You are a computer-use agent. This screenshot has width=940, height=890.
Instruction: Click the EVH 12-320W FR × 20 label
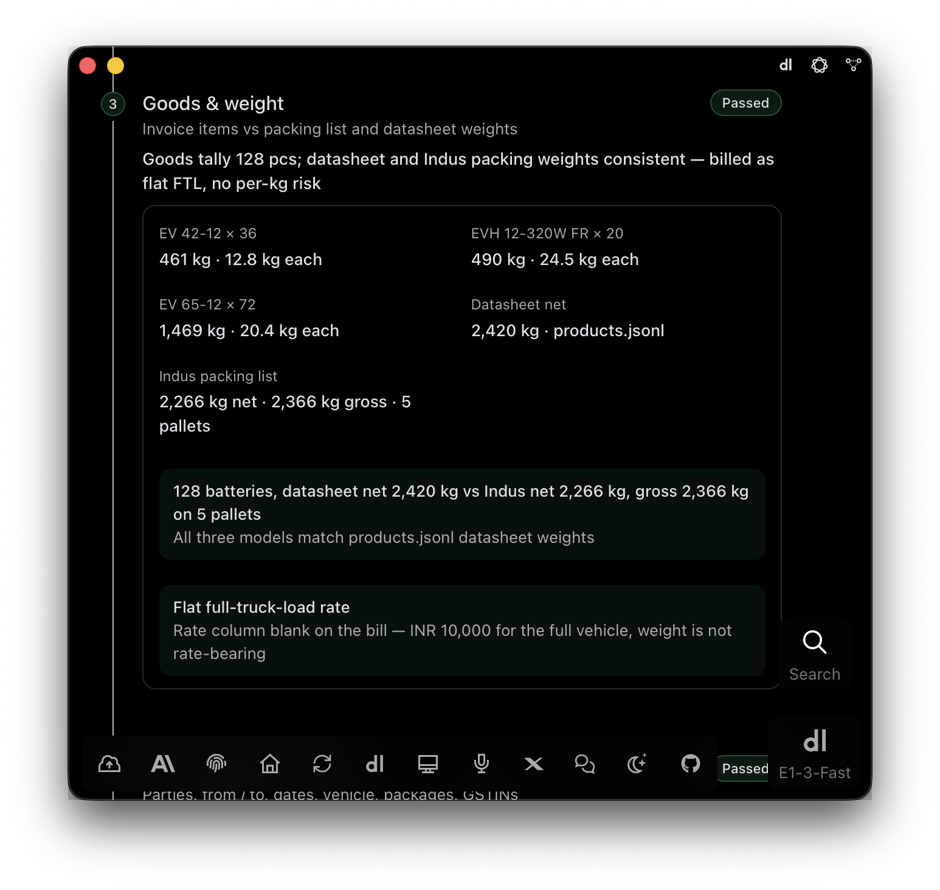click(547, 233)
